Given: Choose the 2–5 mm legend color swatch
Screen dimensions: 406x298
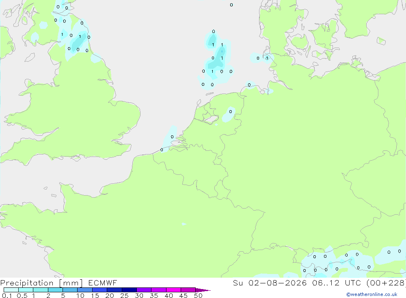Looking at the screenshot, I should tap(55, 290).
